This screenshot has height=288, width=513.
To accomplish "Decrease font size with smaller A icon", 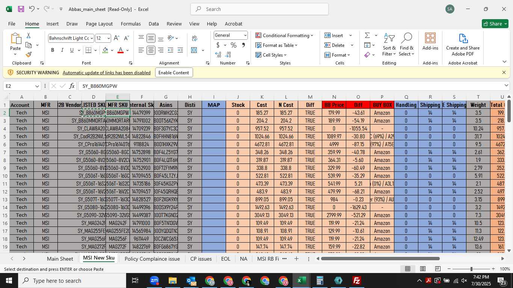I will [126, 38].
